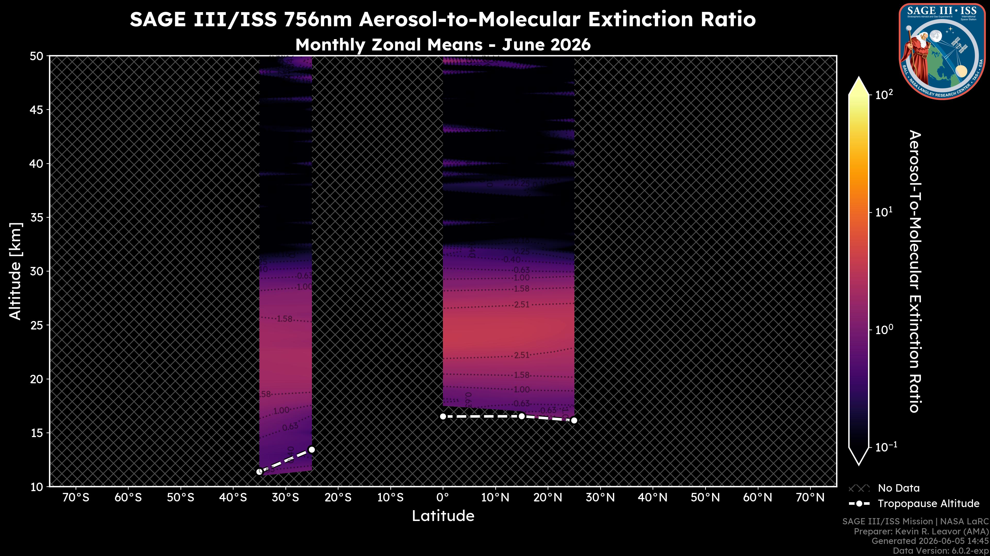Click the x-axis tick label 40°N
The width and height of the screenshot is (990, 556).
(x=653, y=498)
